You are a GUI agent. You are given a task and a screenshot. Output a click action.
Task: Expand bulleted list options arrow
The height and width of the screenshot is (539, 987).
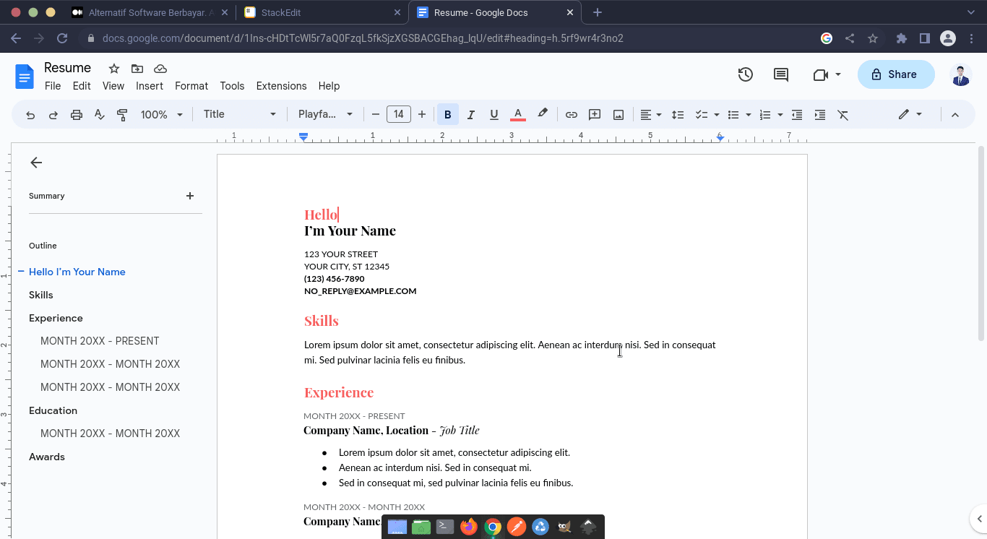point(749,115)
